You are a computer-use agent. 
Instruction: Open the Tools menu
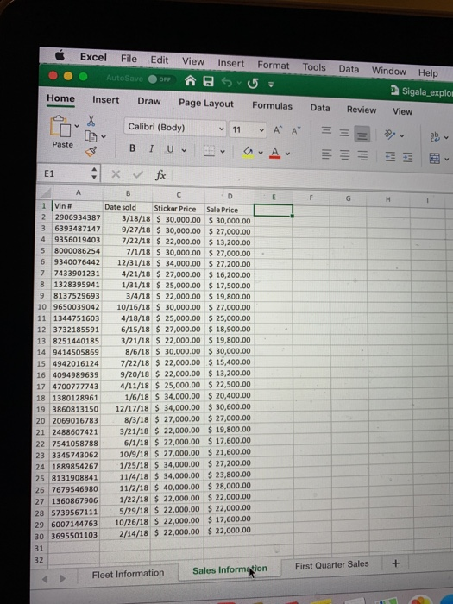[314, 67]
